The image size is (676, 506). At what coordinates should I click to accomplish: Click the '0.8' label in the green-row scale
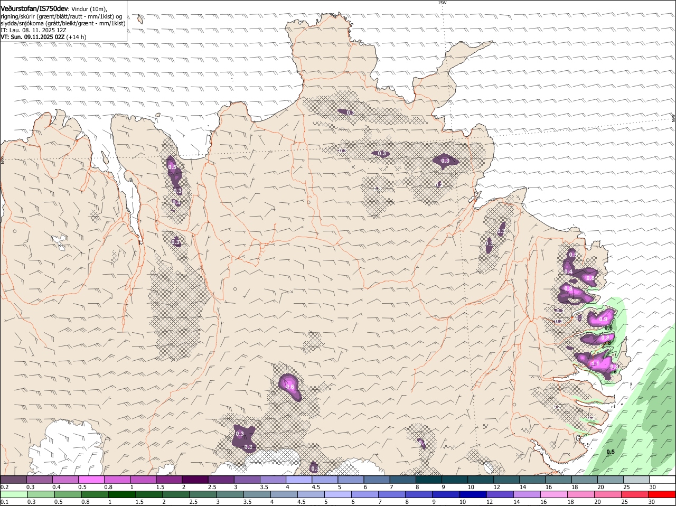(84, 502)
